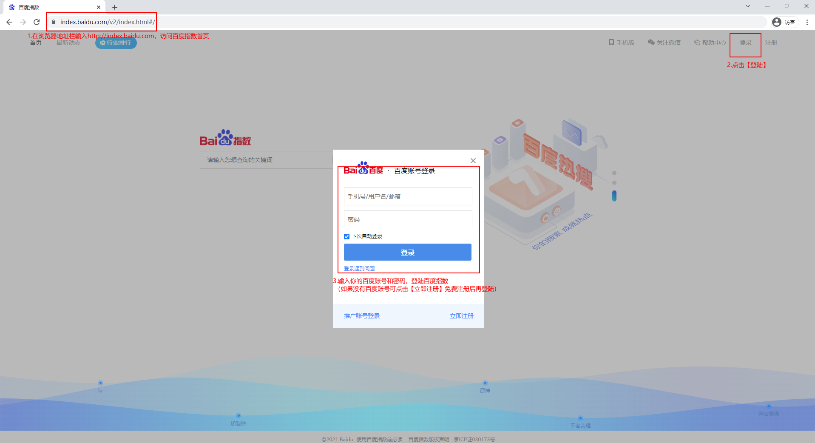Close the Baidu login dialog
Screen dimensions: 815x443
click(473, 161)
